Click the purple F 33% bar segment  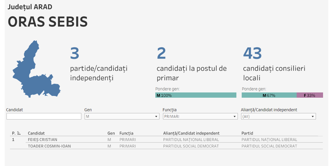coord(309,95)
